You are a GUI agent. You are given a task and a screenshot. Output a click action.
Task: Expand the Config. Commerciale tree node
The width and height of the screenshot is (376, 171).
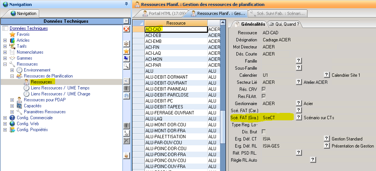coord(5,118)
